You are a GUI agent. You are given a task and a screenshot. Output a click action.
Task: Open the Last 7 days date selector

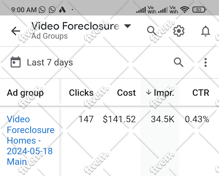click(50, 63)
